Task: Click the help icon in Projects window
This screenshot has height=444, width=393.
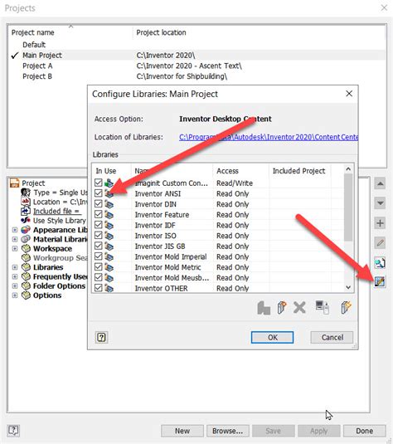Action: coord(13,431)
